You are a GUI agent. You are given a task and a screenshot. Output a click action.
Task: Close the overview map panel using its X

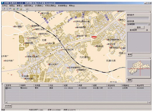pyautogui.click(x=150, y=58)
